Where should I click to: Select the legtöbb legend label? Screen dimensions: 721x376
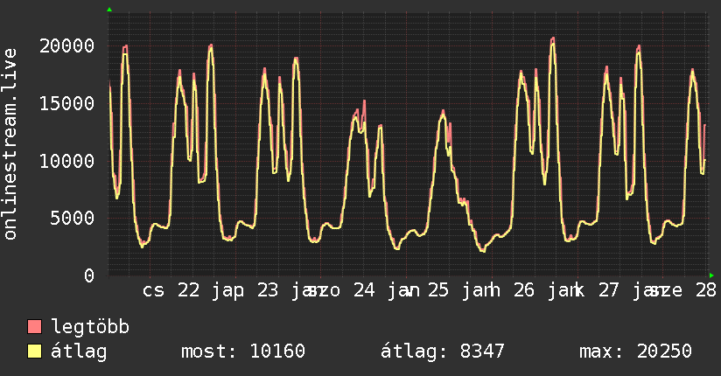[x=90, y=327]
